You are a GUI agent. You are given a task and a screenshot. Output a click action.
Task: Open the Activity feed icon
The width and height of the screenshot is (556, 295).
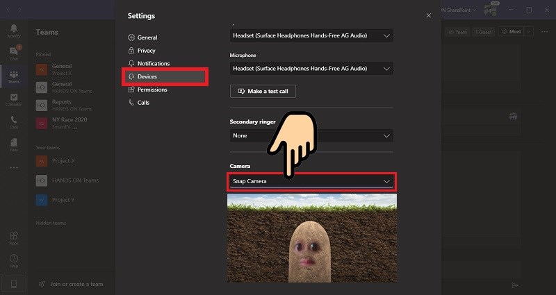click(x=13, y=30)
